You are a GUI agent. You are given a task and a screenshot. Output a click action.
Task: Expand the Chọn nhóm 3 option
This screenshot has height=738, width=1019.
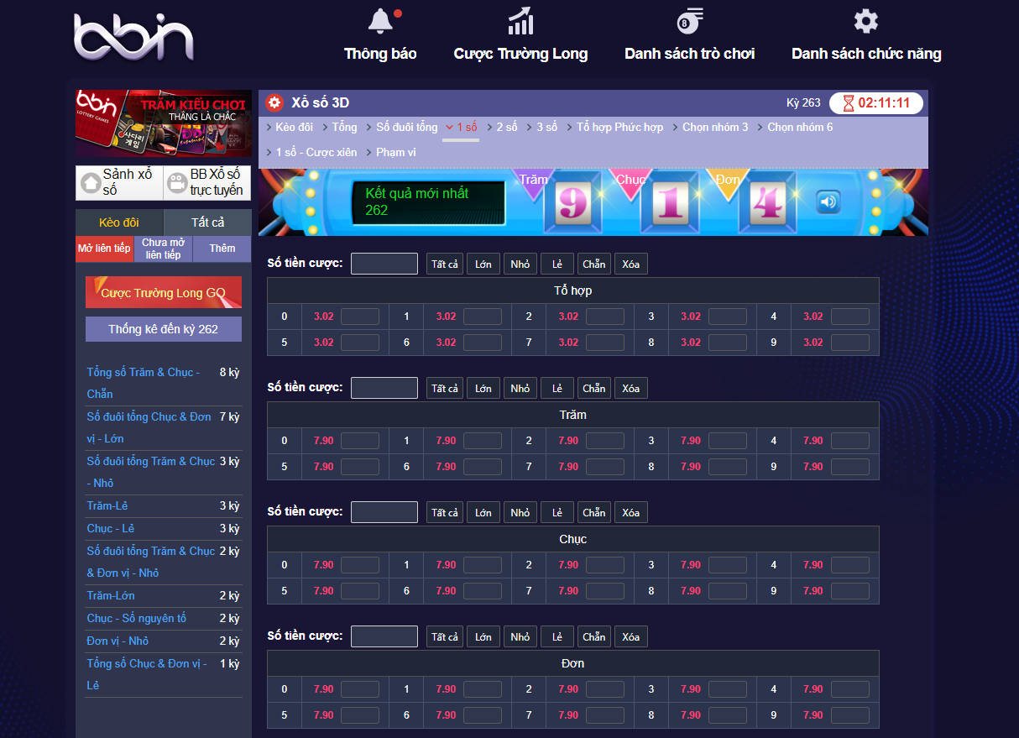(x=714, y=128)
